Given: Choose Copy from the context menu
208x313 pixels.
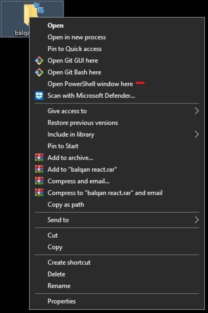Looking at the screenshot, I should coord(117,247).
